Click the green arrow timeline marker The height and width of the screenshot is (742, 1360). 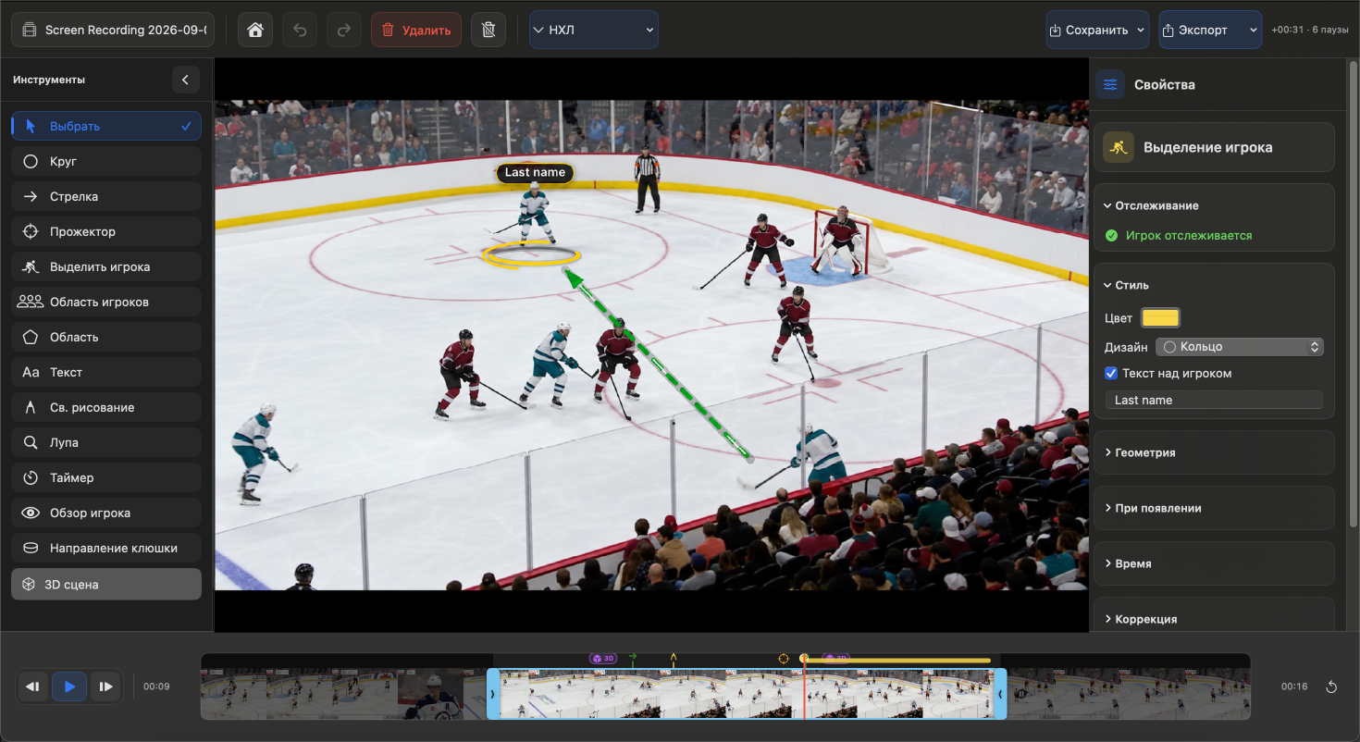coord(633,658)
